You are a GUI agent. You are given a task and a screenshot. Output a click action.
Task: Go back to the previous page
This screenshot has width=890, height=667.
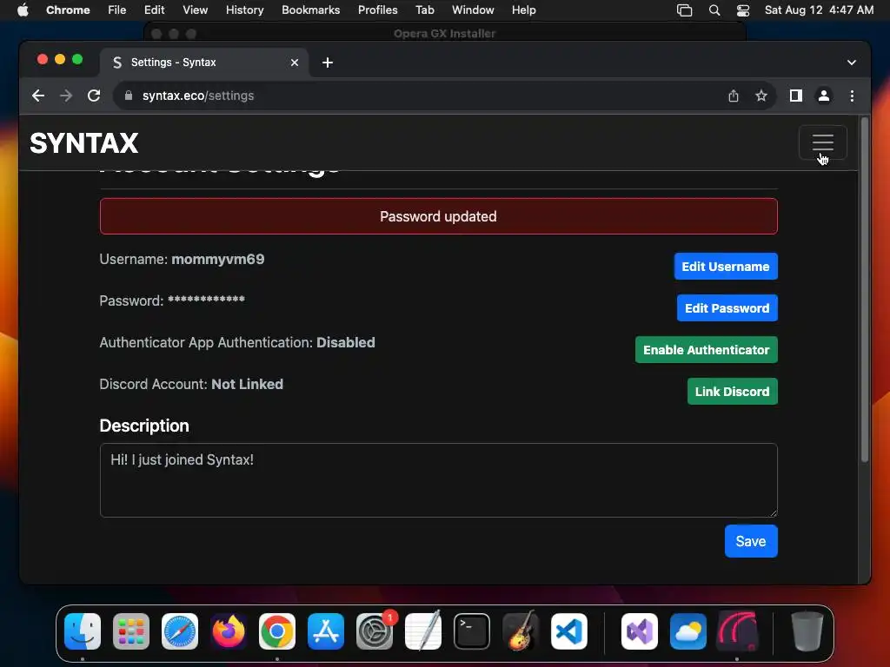pos(38,96)
